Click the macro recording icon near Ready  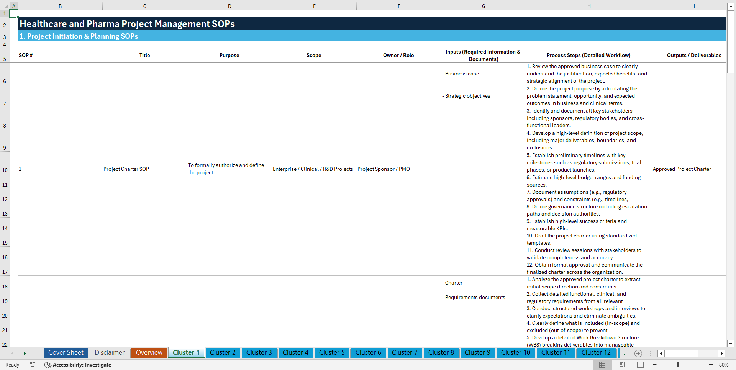pos(33,365)
